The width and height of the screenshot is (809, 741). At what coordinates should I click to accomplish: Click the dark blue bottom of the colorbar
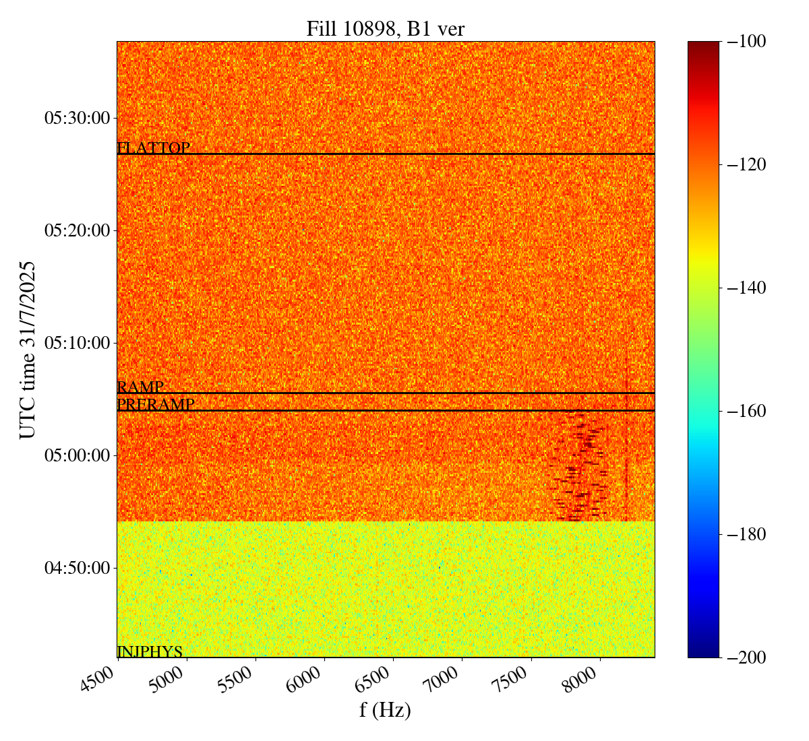[x=703, y=652]
